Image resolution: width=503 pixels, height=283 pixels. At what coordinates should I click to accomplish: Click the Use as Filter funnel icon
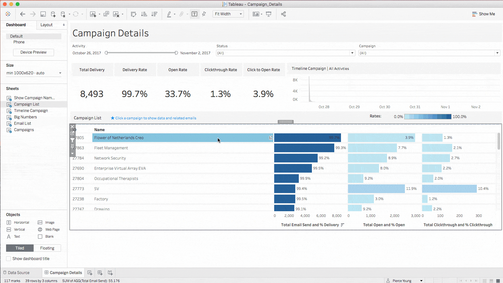coord(73,140)
